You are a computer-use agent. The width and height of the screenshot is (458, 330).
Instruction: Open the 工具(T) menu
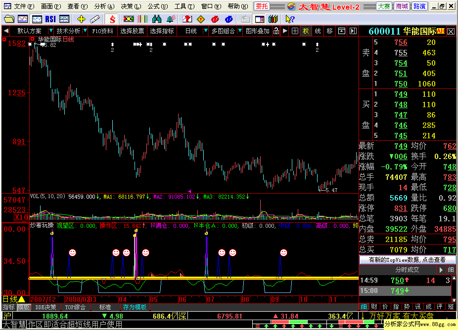click(184, 6)
